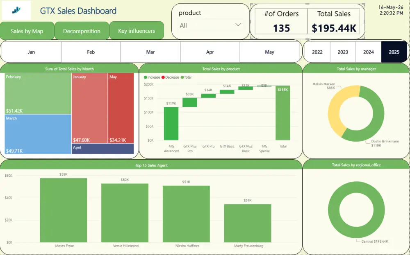Filter by Apr month slicer
The image size is (410, 255).
point(210,52)
